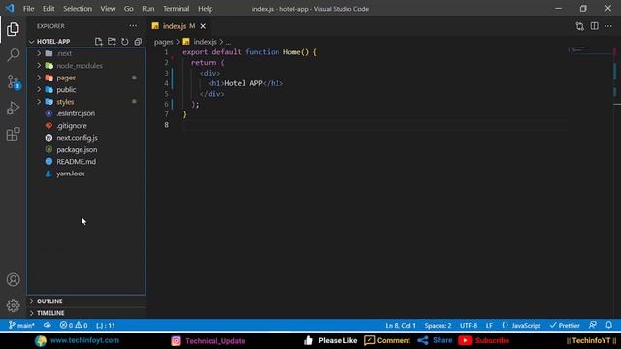621x349 pixels.
Task: Close the index.js editor tab
Action: tap(203, 26)
